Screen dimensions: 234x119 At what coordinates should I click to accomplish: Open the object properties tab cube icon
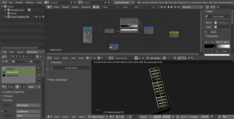pos(24,57)
